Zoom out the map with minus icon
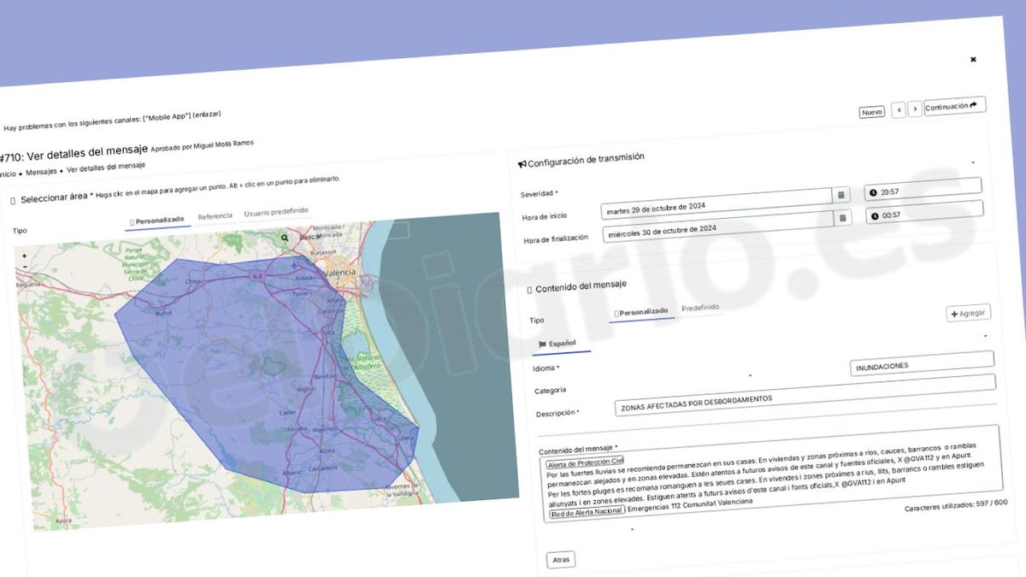The width and height of the screenshot is (1026, 577). pyautogui.click(x=24, y=268)
